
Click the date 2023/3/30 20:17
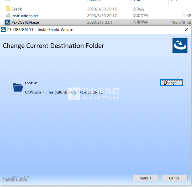pyautogui.click(x=102, y=16)
